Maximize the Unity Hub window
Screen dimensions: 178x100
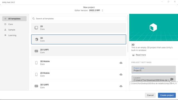coord(168,2)
